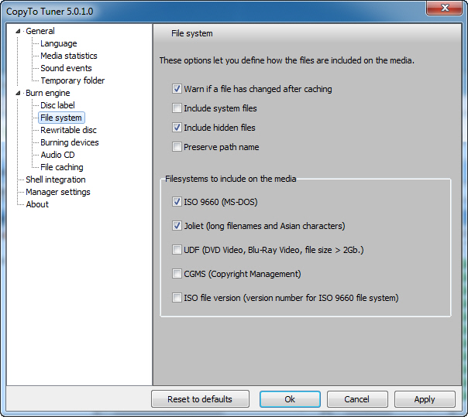Screen dimensions: 468x417
Task: Uncheck the Joliet long filenames option
Action: [x=177, y=226]
